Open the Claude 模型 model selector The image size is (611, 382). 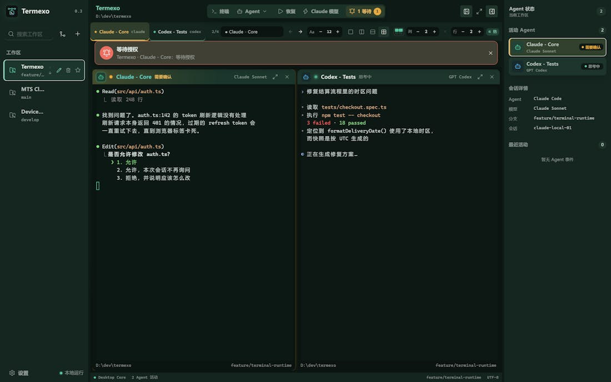point(320,11)
